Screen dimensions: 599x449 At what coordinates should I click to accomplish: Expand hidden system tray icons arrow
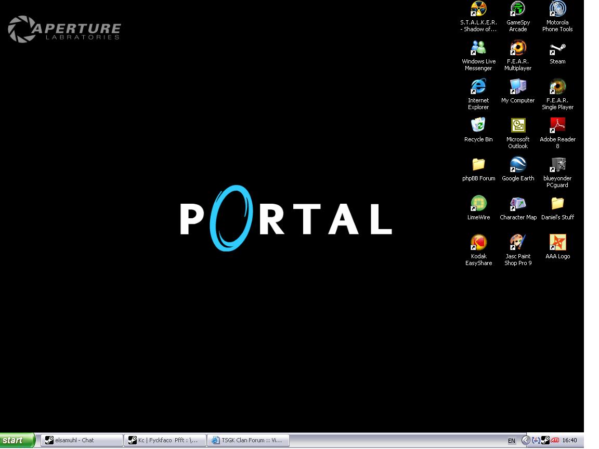point(526,440)
